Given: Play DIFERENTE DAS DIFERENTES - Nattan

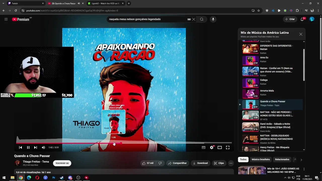Looking at the screenshot, I should click(270, 49).
